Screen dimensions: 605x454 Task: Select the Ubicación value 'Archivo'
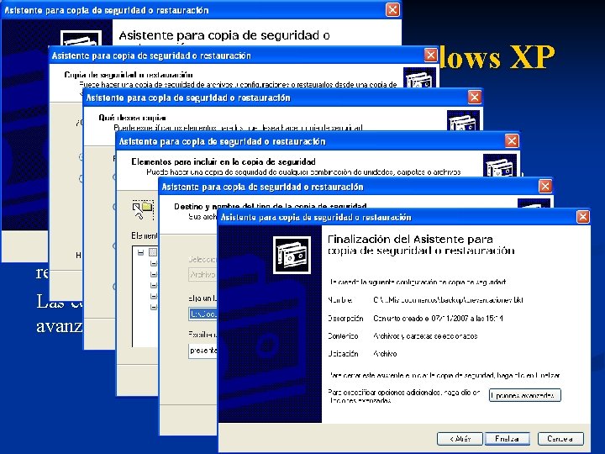tap(385, 353)
